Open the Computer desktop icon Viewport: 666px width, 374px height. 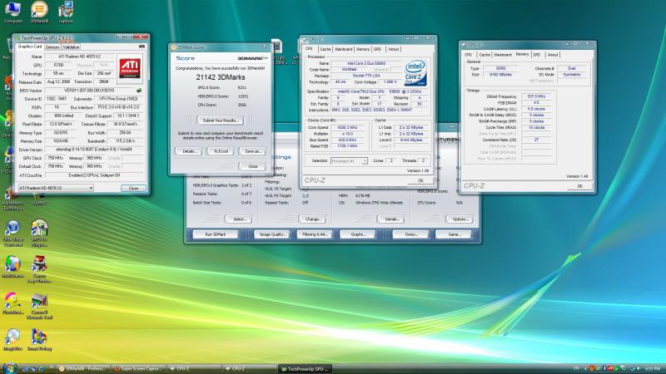pos(12,12)
